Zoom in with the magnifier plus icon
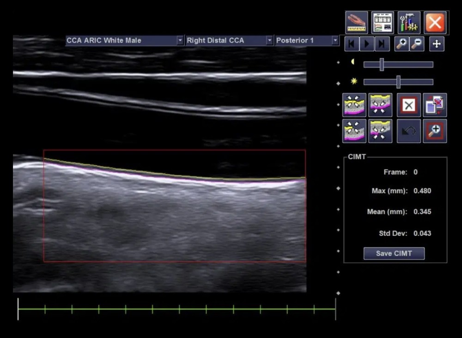Screen dimensions: 462x338 (401, 44)
